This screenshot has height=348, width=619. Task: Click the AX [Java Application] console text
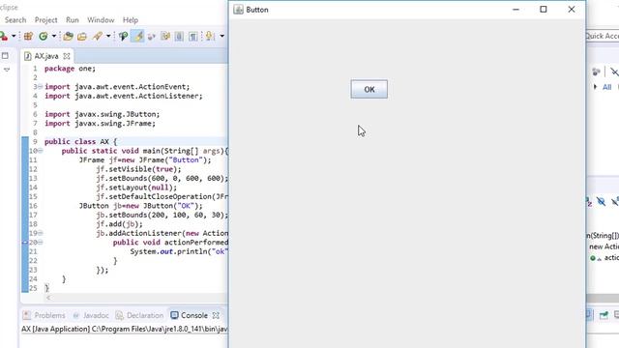tap(124, 329)
